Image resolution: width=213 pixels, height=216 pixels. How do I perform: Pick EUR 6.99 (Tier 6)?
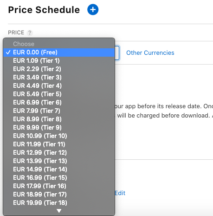pyautogui.click(x=59, y=103)
